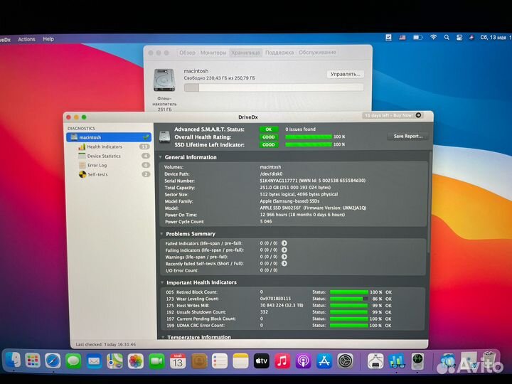This screenshot has height=384, width=512.
Task: Open Notes app in dock
Action: pyautogui.click(x=240, y=361)
